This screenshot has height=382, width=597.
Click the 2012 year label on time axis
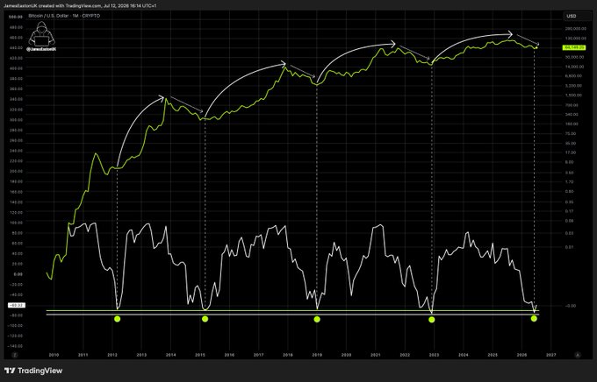point(112,355)
